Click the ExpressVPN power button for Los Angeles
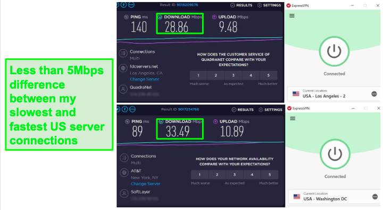Viewport: 383px width, 210px height. (334, 51)
